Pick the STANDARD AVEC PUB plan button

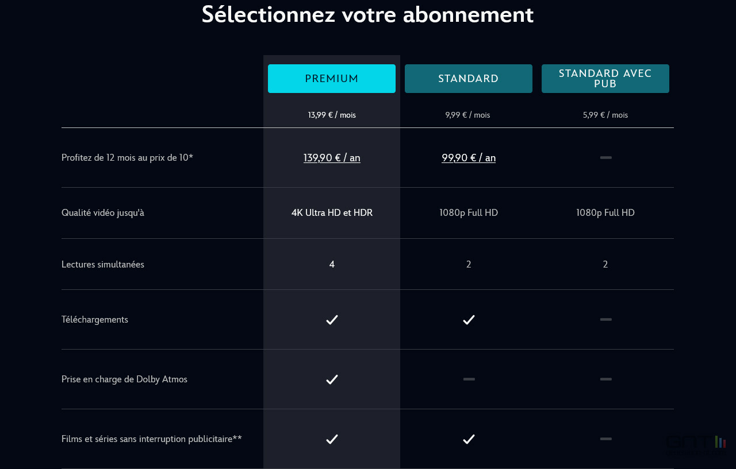(605, 79)
